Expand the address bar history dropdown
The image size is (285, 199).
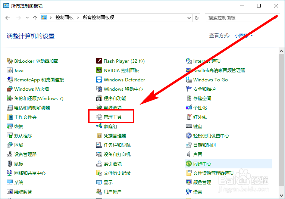(189, 18)
